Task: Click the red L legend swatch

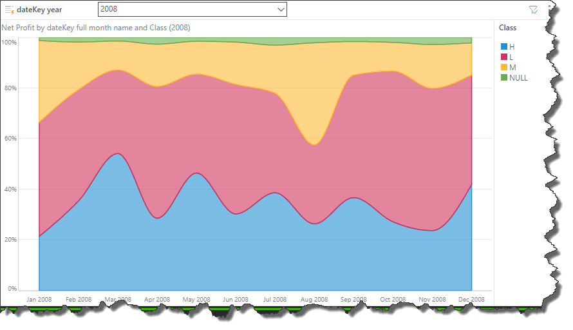Action: point(504,57)
